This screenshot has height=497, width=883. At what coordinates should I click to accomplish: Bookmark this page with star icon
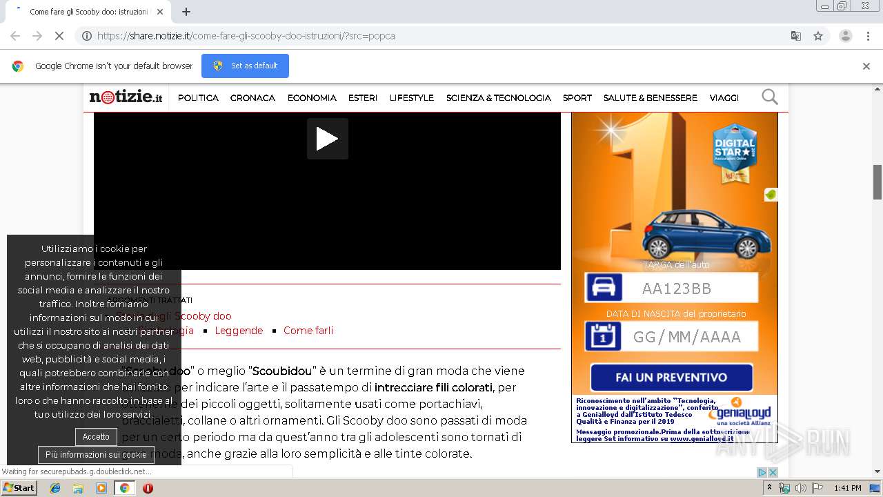pos(818,36)
